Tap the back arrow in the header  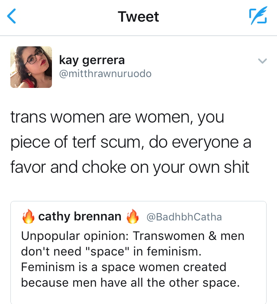coord(12,17)
